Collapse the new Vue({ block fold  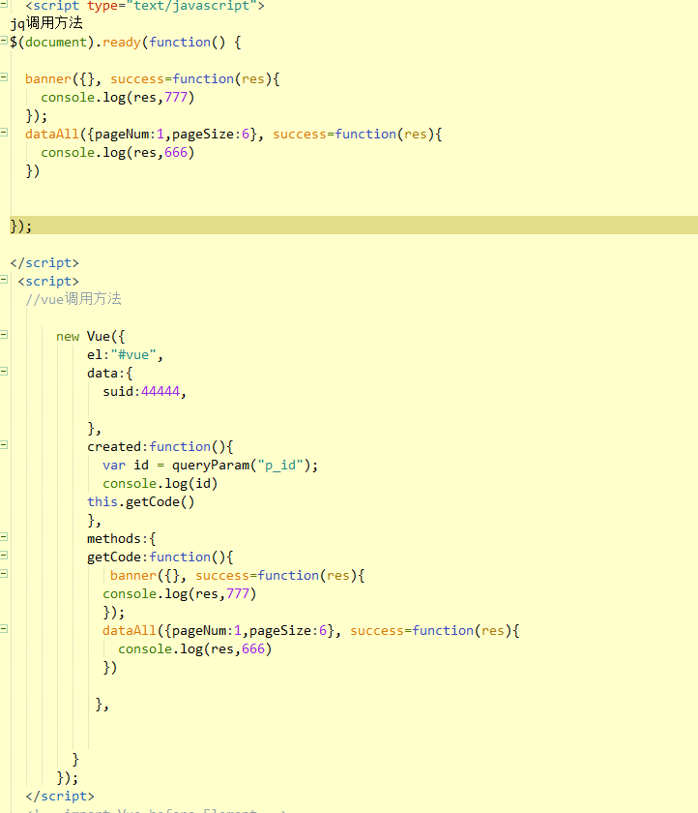click(4, 335)
